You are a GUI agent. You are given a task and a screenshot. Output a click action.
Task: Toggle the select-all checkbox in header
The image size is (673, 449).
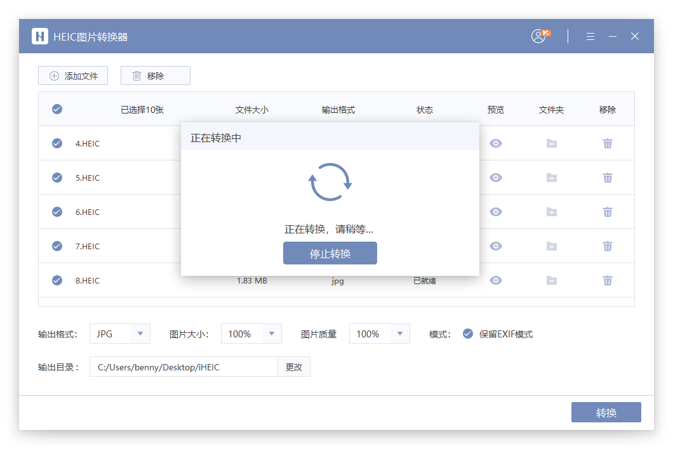point(57,109)
